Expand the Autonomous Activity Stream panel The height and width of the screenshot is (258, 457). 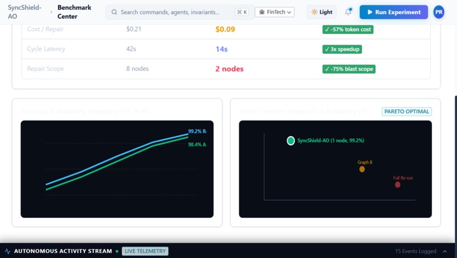point(445,251)
